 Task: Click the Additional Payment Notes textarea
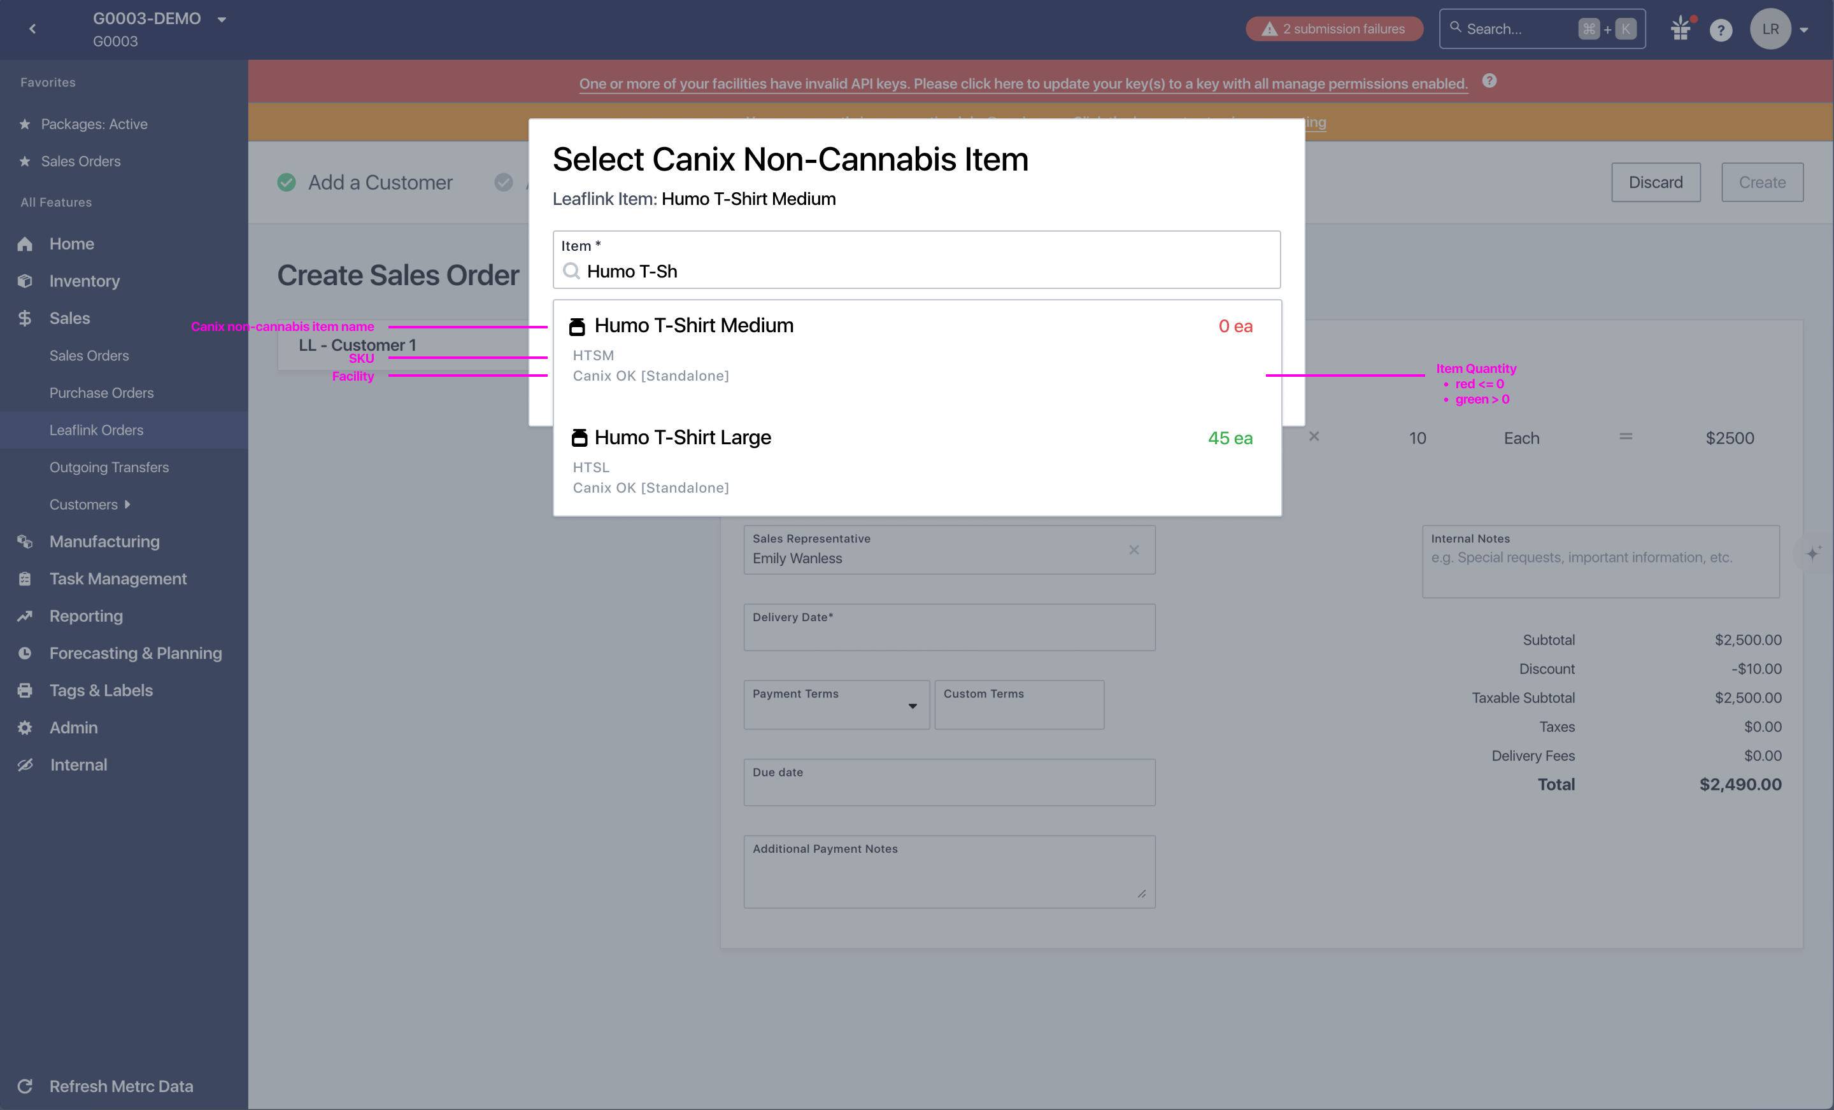point(949,871)
